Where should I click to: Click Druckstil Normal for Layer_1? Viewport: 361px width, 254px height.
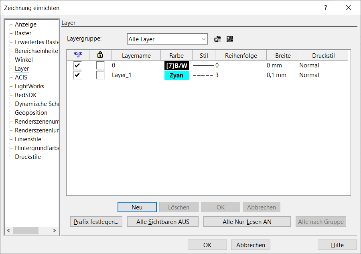coord(309,75)
